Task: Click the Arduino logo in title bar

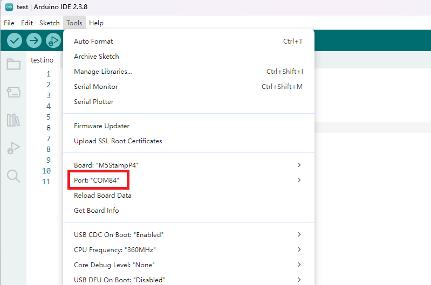Action: (x=9, y=7)
